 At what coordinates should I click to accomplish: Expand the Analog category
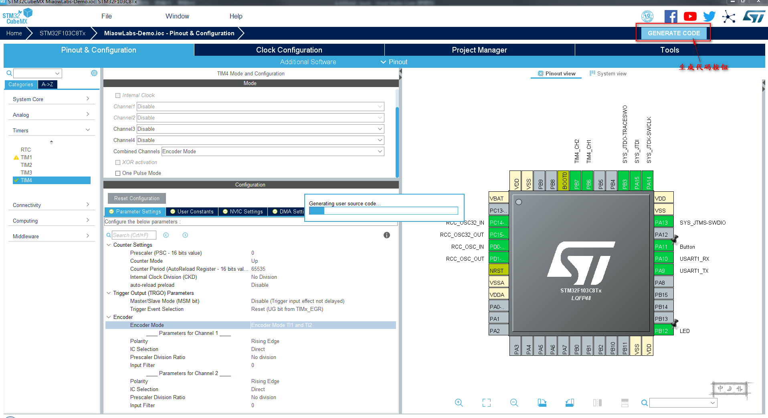tap(51, 115)
